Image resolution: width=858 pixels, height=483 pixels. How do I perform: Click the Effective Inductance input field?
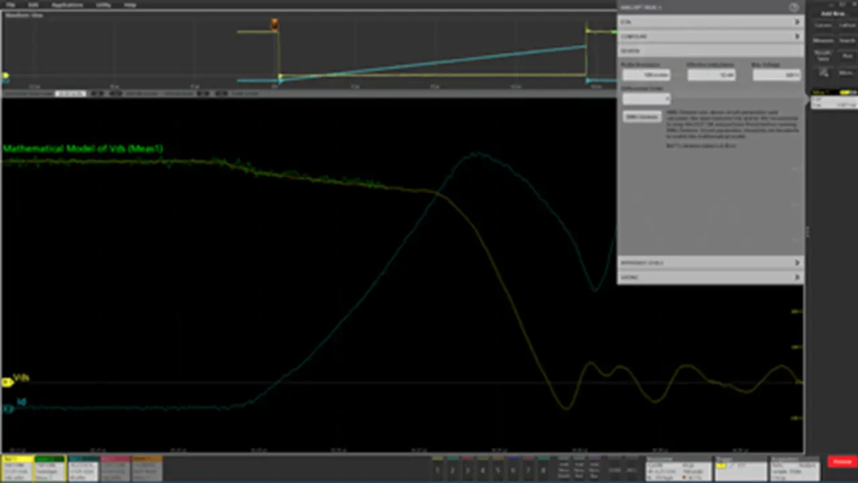(x=711, y=75)
